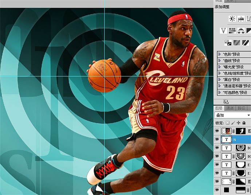Image resolution: width=251 pixels, height=195 pixels.
Task: Hide first concentric-rings text layer without link icon
Action: click(x=217, y=147)
